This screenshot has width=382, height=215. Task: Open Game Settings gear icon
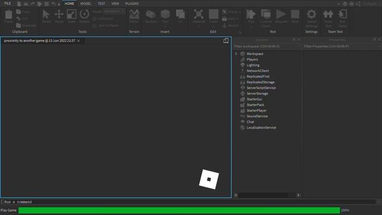pyautogui.click(x=312, y=14)
